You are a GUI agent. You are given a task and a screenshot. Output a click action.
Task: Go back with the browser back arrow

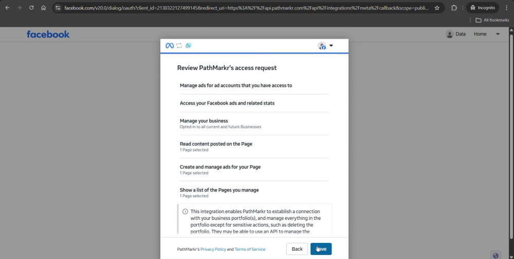point(7,8)
